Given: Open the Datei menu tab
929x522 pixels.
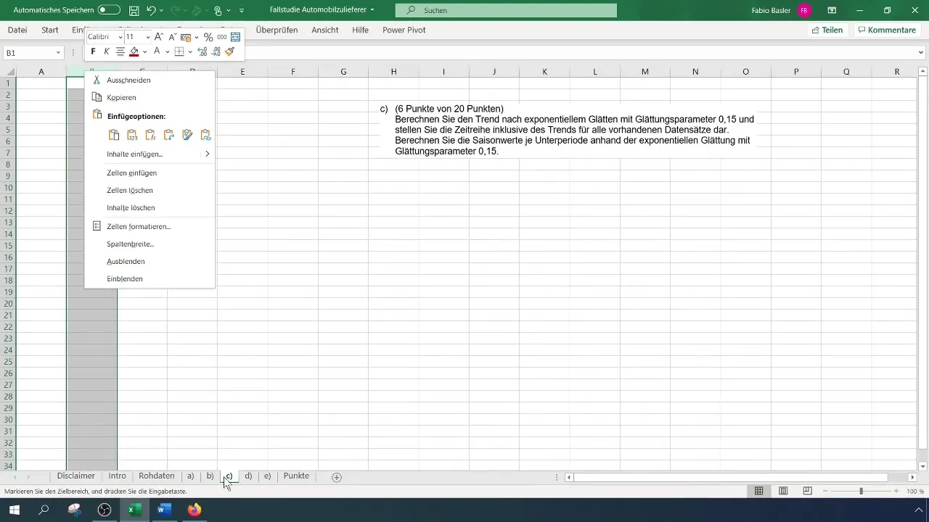Looking at the screenshot, I should (17, 30).
